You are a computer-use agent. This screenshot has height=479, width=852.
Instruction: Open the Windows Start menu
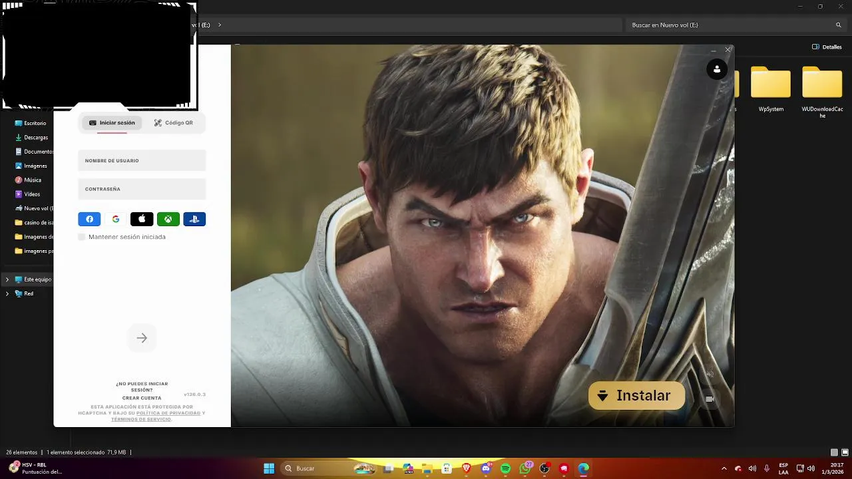[269, 468]
